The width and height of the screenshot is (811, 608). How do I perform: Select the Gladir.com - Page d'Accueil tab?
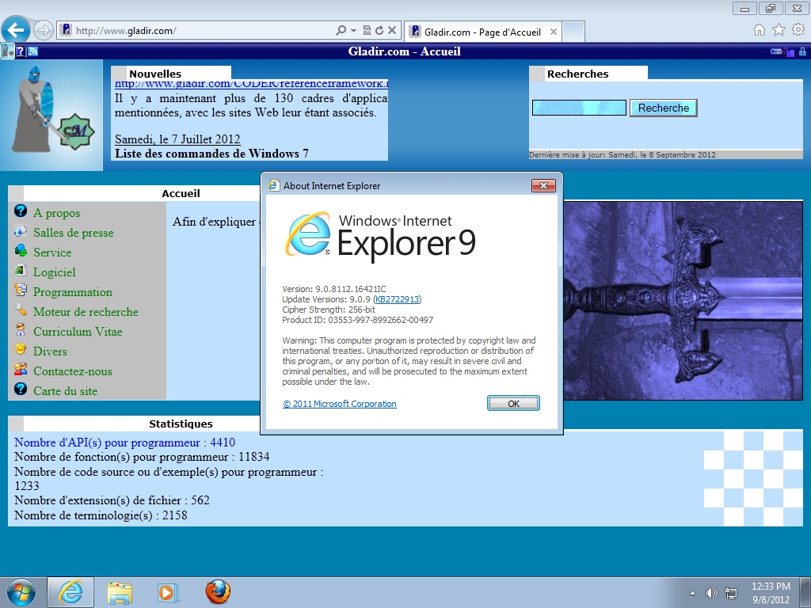pyautogui.click(x=482, y=32)
